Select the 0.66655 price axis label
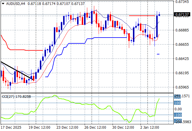Viewport: 192px width, 131px height. coord(182,44)
